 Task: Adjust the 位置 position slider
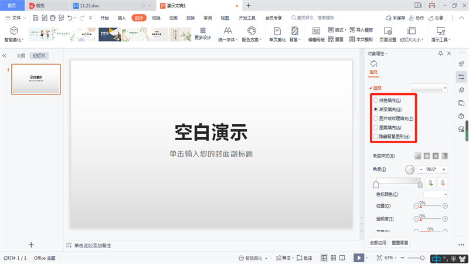point(430,206)
